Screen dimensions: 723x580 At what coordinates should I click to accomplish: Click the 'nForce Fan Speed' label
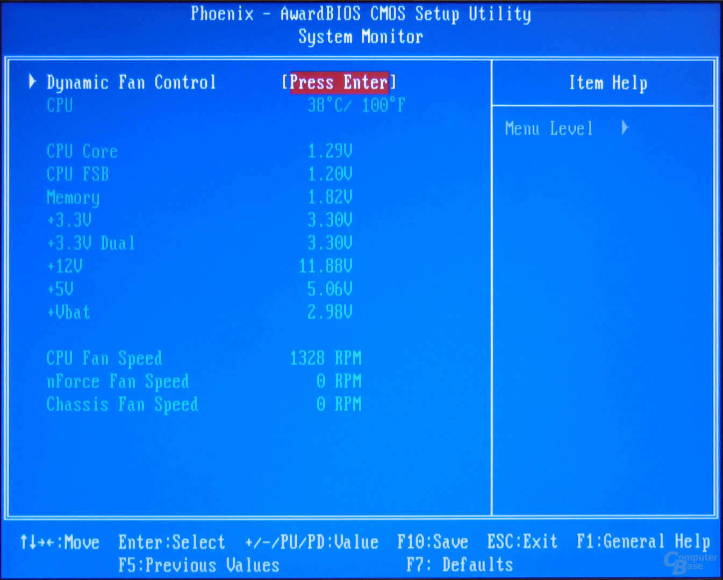click(118, 382)
